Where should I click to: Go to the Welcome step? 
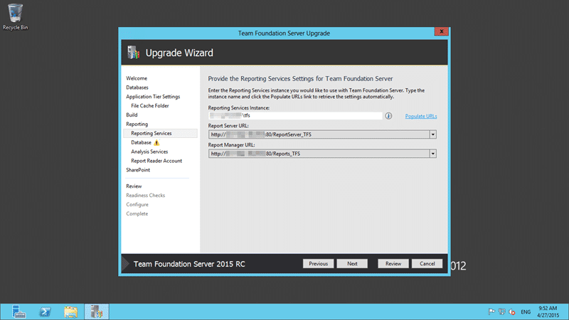137,78
